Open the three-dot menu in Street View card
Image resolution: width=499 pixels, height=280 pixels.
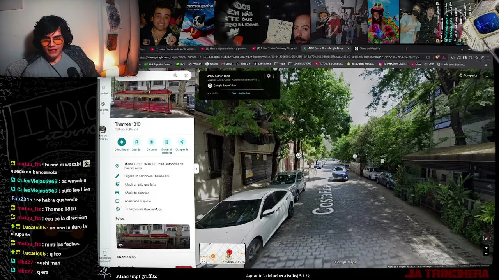pyautogui.click(x=274, y=76)
